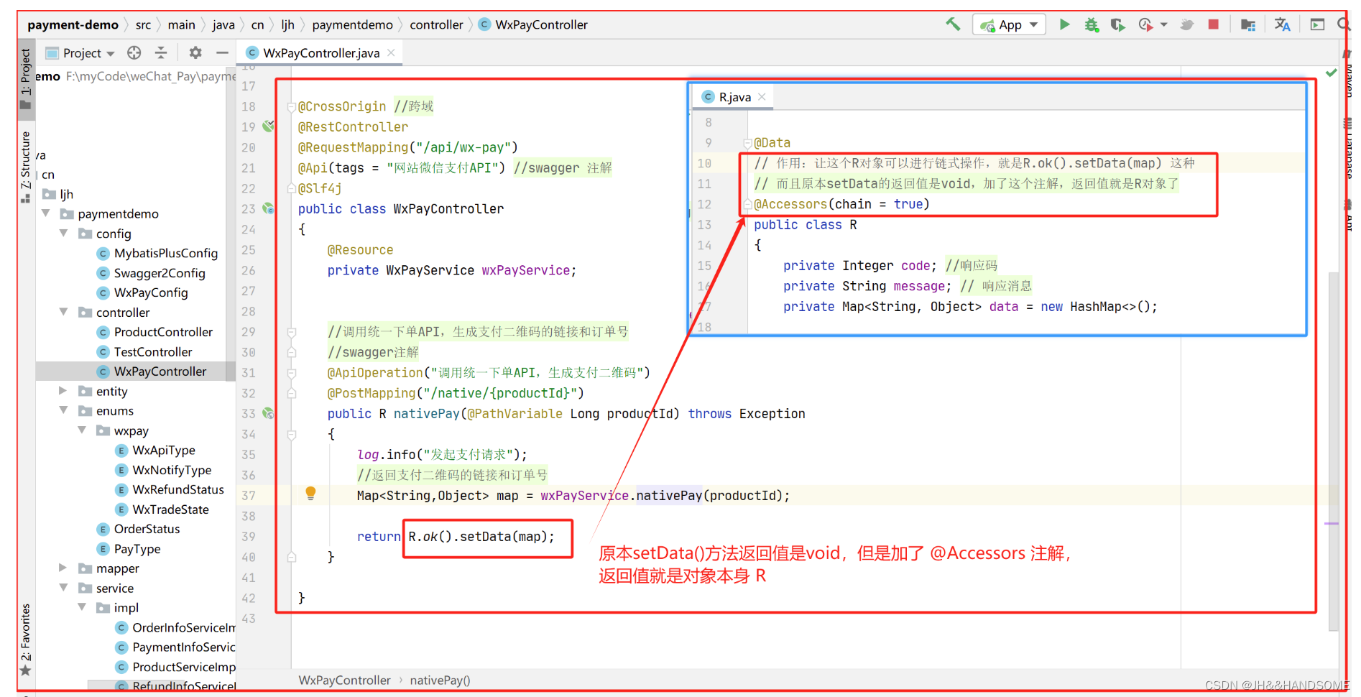This screenshot has height=697, width=1361.
Task: Open the Project view dropdown
Action: point(80,52)
